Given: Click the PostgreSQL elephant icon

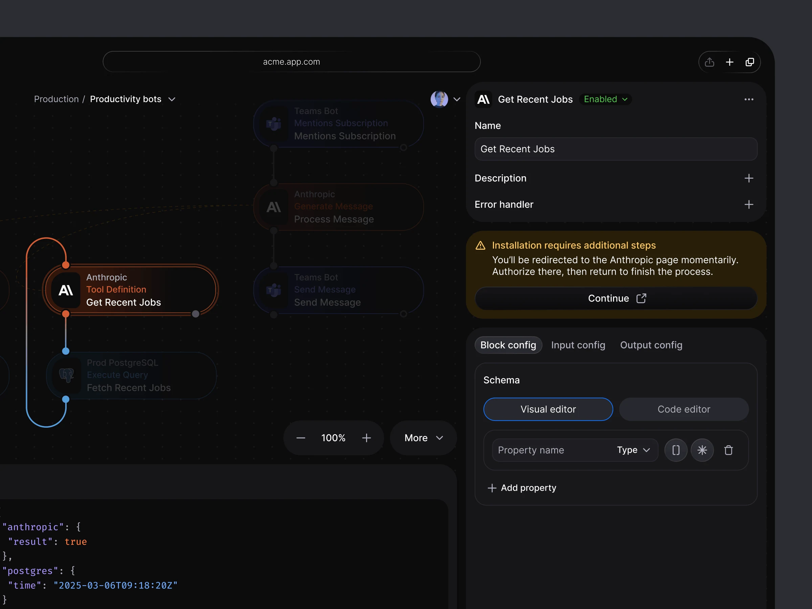Looking at the screenshot, I should click(x=66, y=376).
